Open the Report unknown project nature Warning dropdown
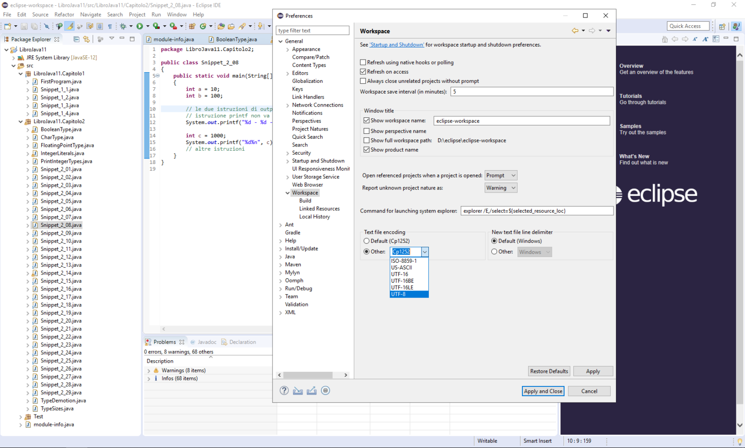 click(501, 188)
